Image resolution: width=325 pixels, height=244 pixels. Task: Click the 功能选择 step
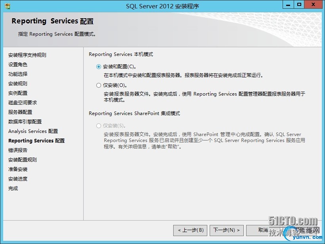[x=18, y=74]
